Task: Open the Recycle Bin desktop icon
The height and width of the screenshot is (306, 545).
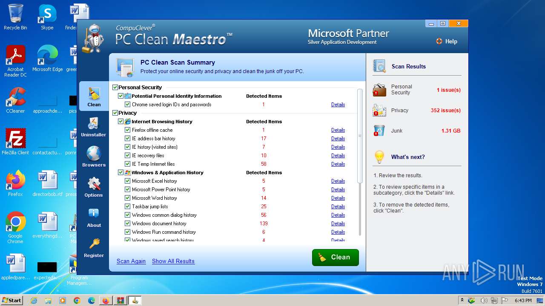Action: point(15,17)
